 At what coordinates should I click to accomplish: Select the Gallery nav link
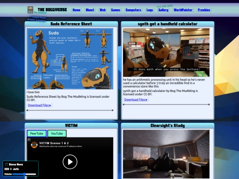(163, 10)
